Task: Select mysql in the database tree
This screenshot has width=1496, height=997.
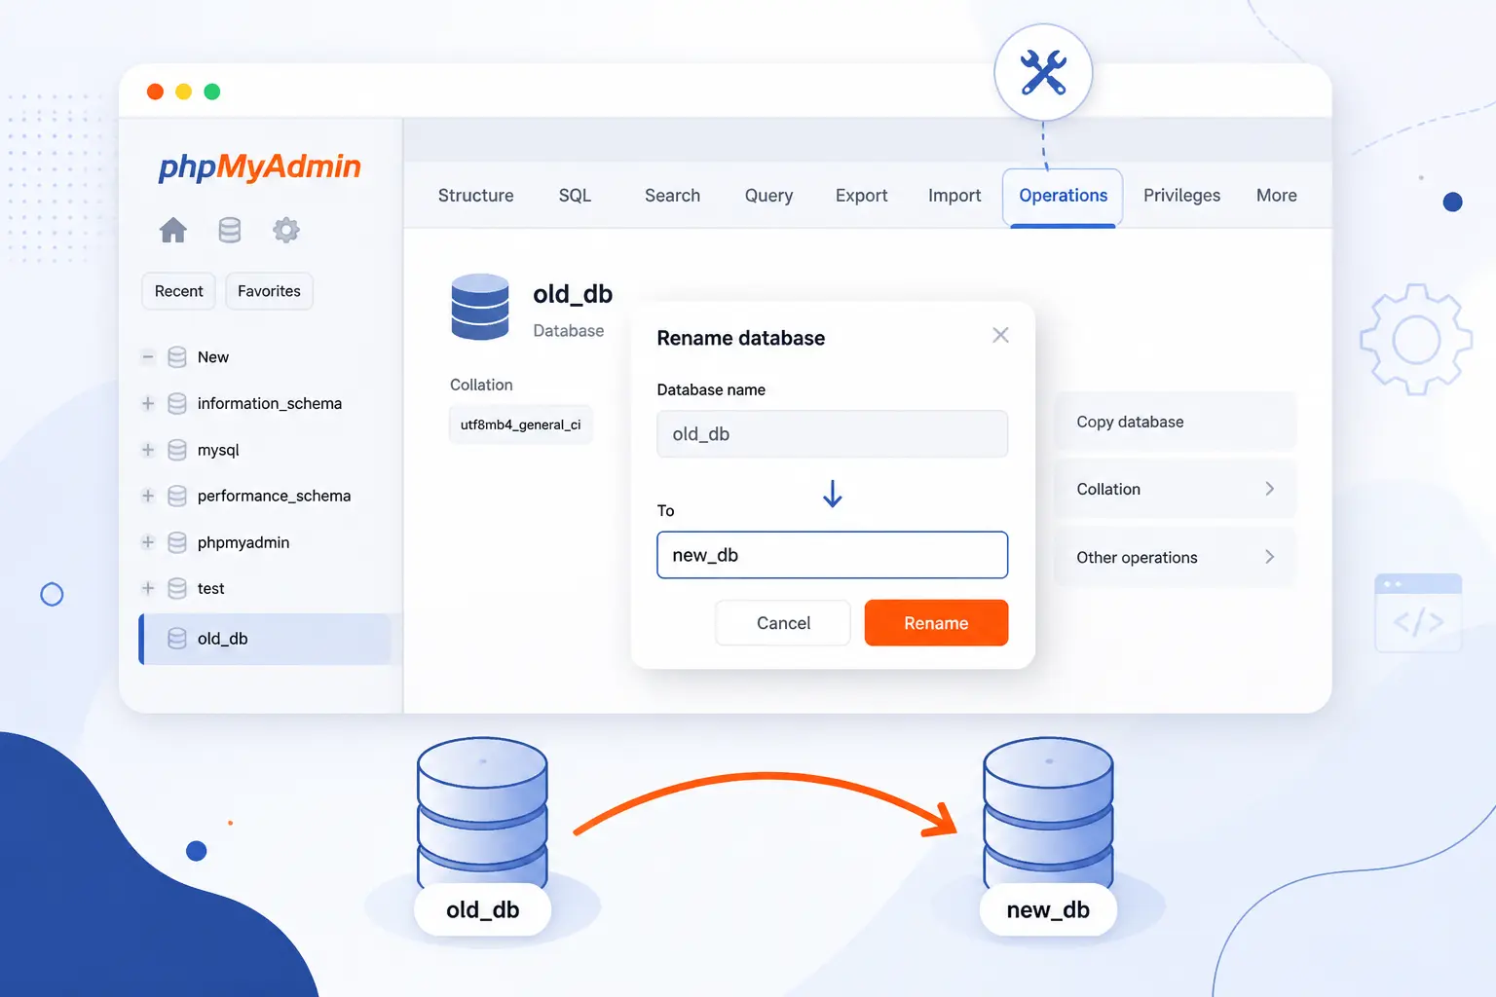Action: coord(218,450)
